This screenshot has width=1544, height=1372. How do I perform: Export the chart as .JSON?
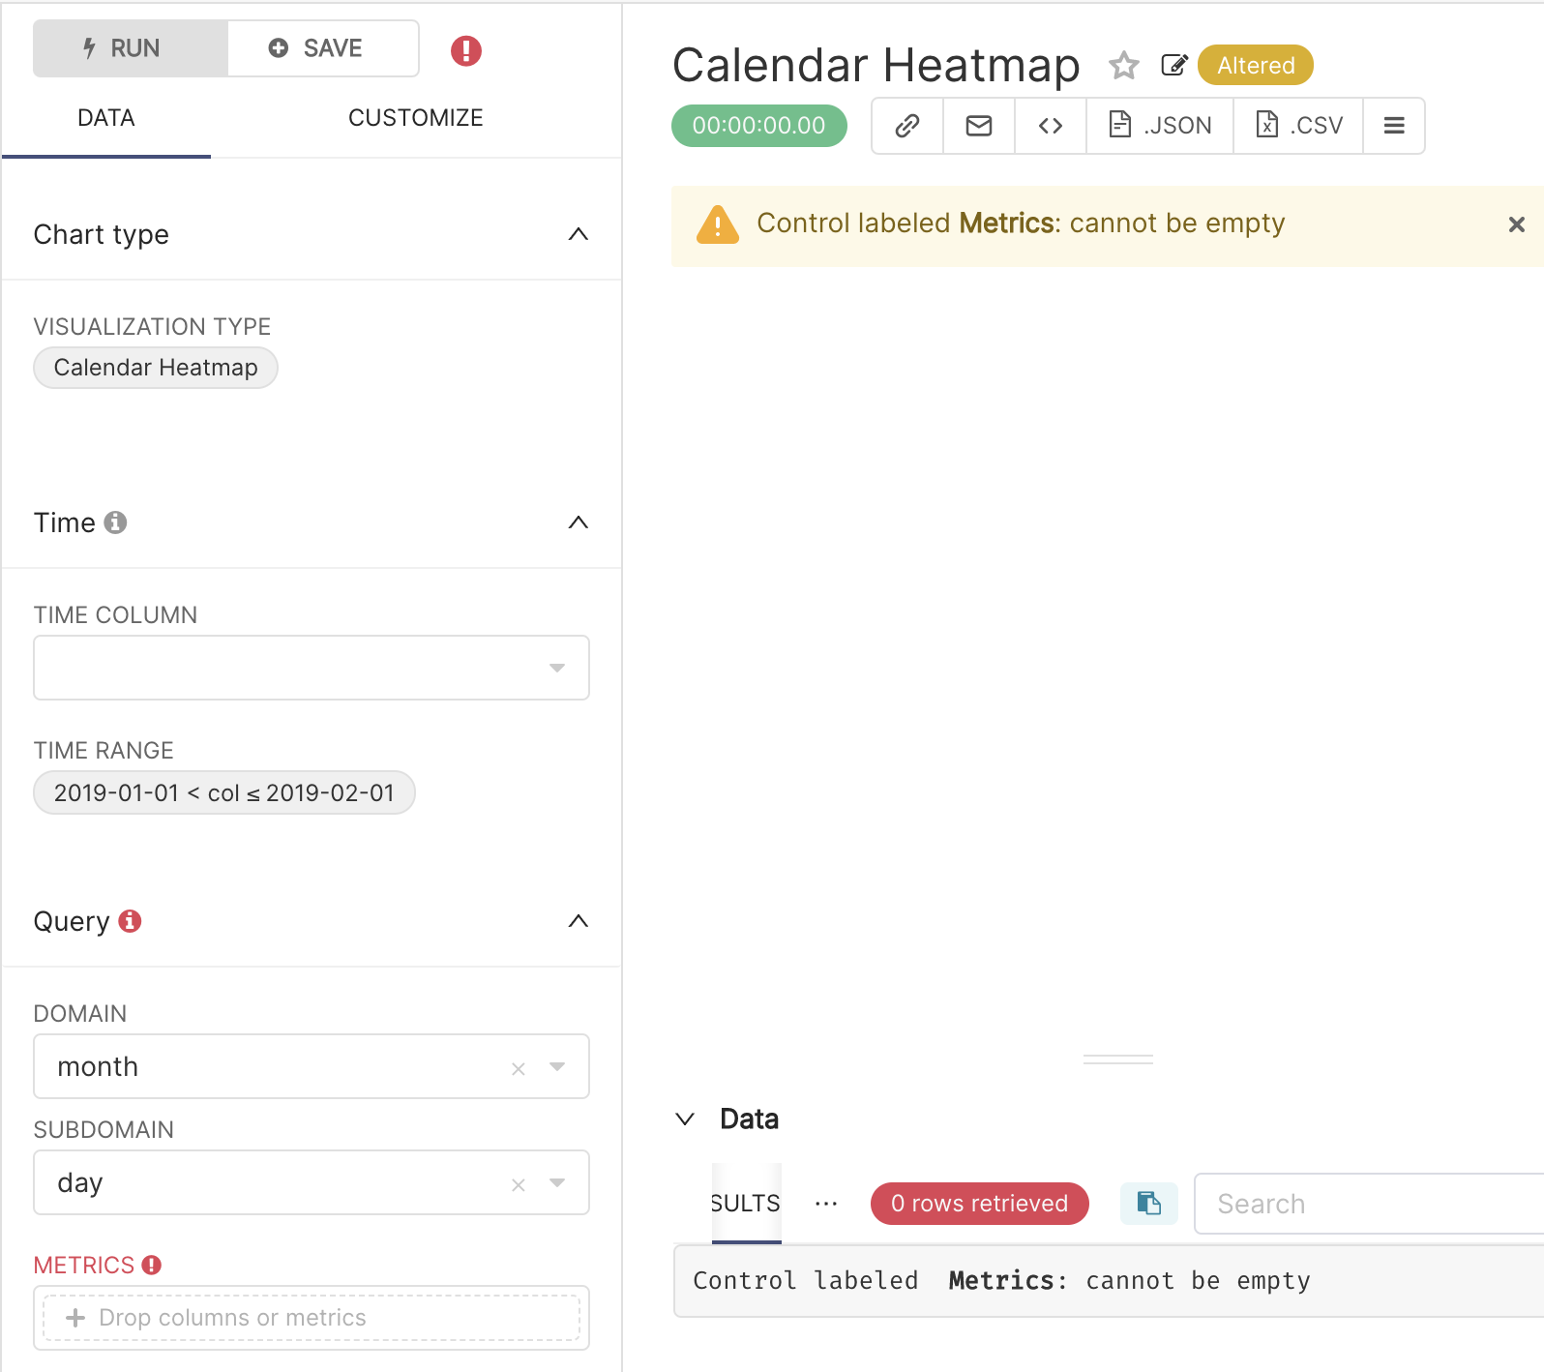[1160, 126]
